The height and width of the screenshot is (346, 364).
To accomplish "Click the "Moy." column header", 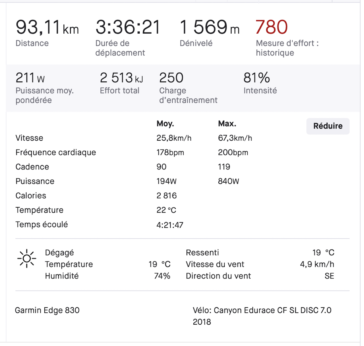I will 165,124.
